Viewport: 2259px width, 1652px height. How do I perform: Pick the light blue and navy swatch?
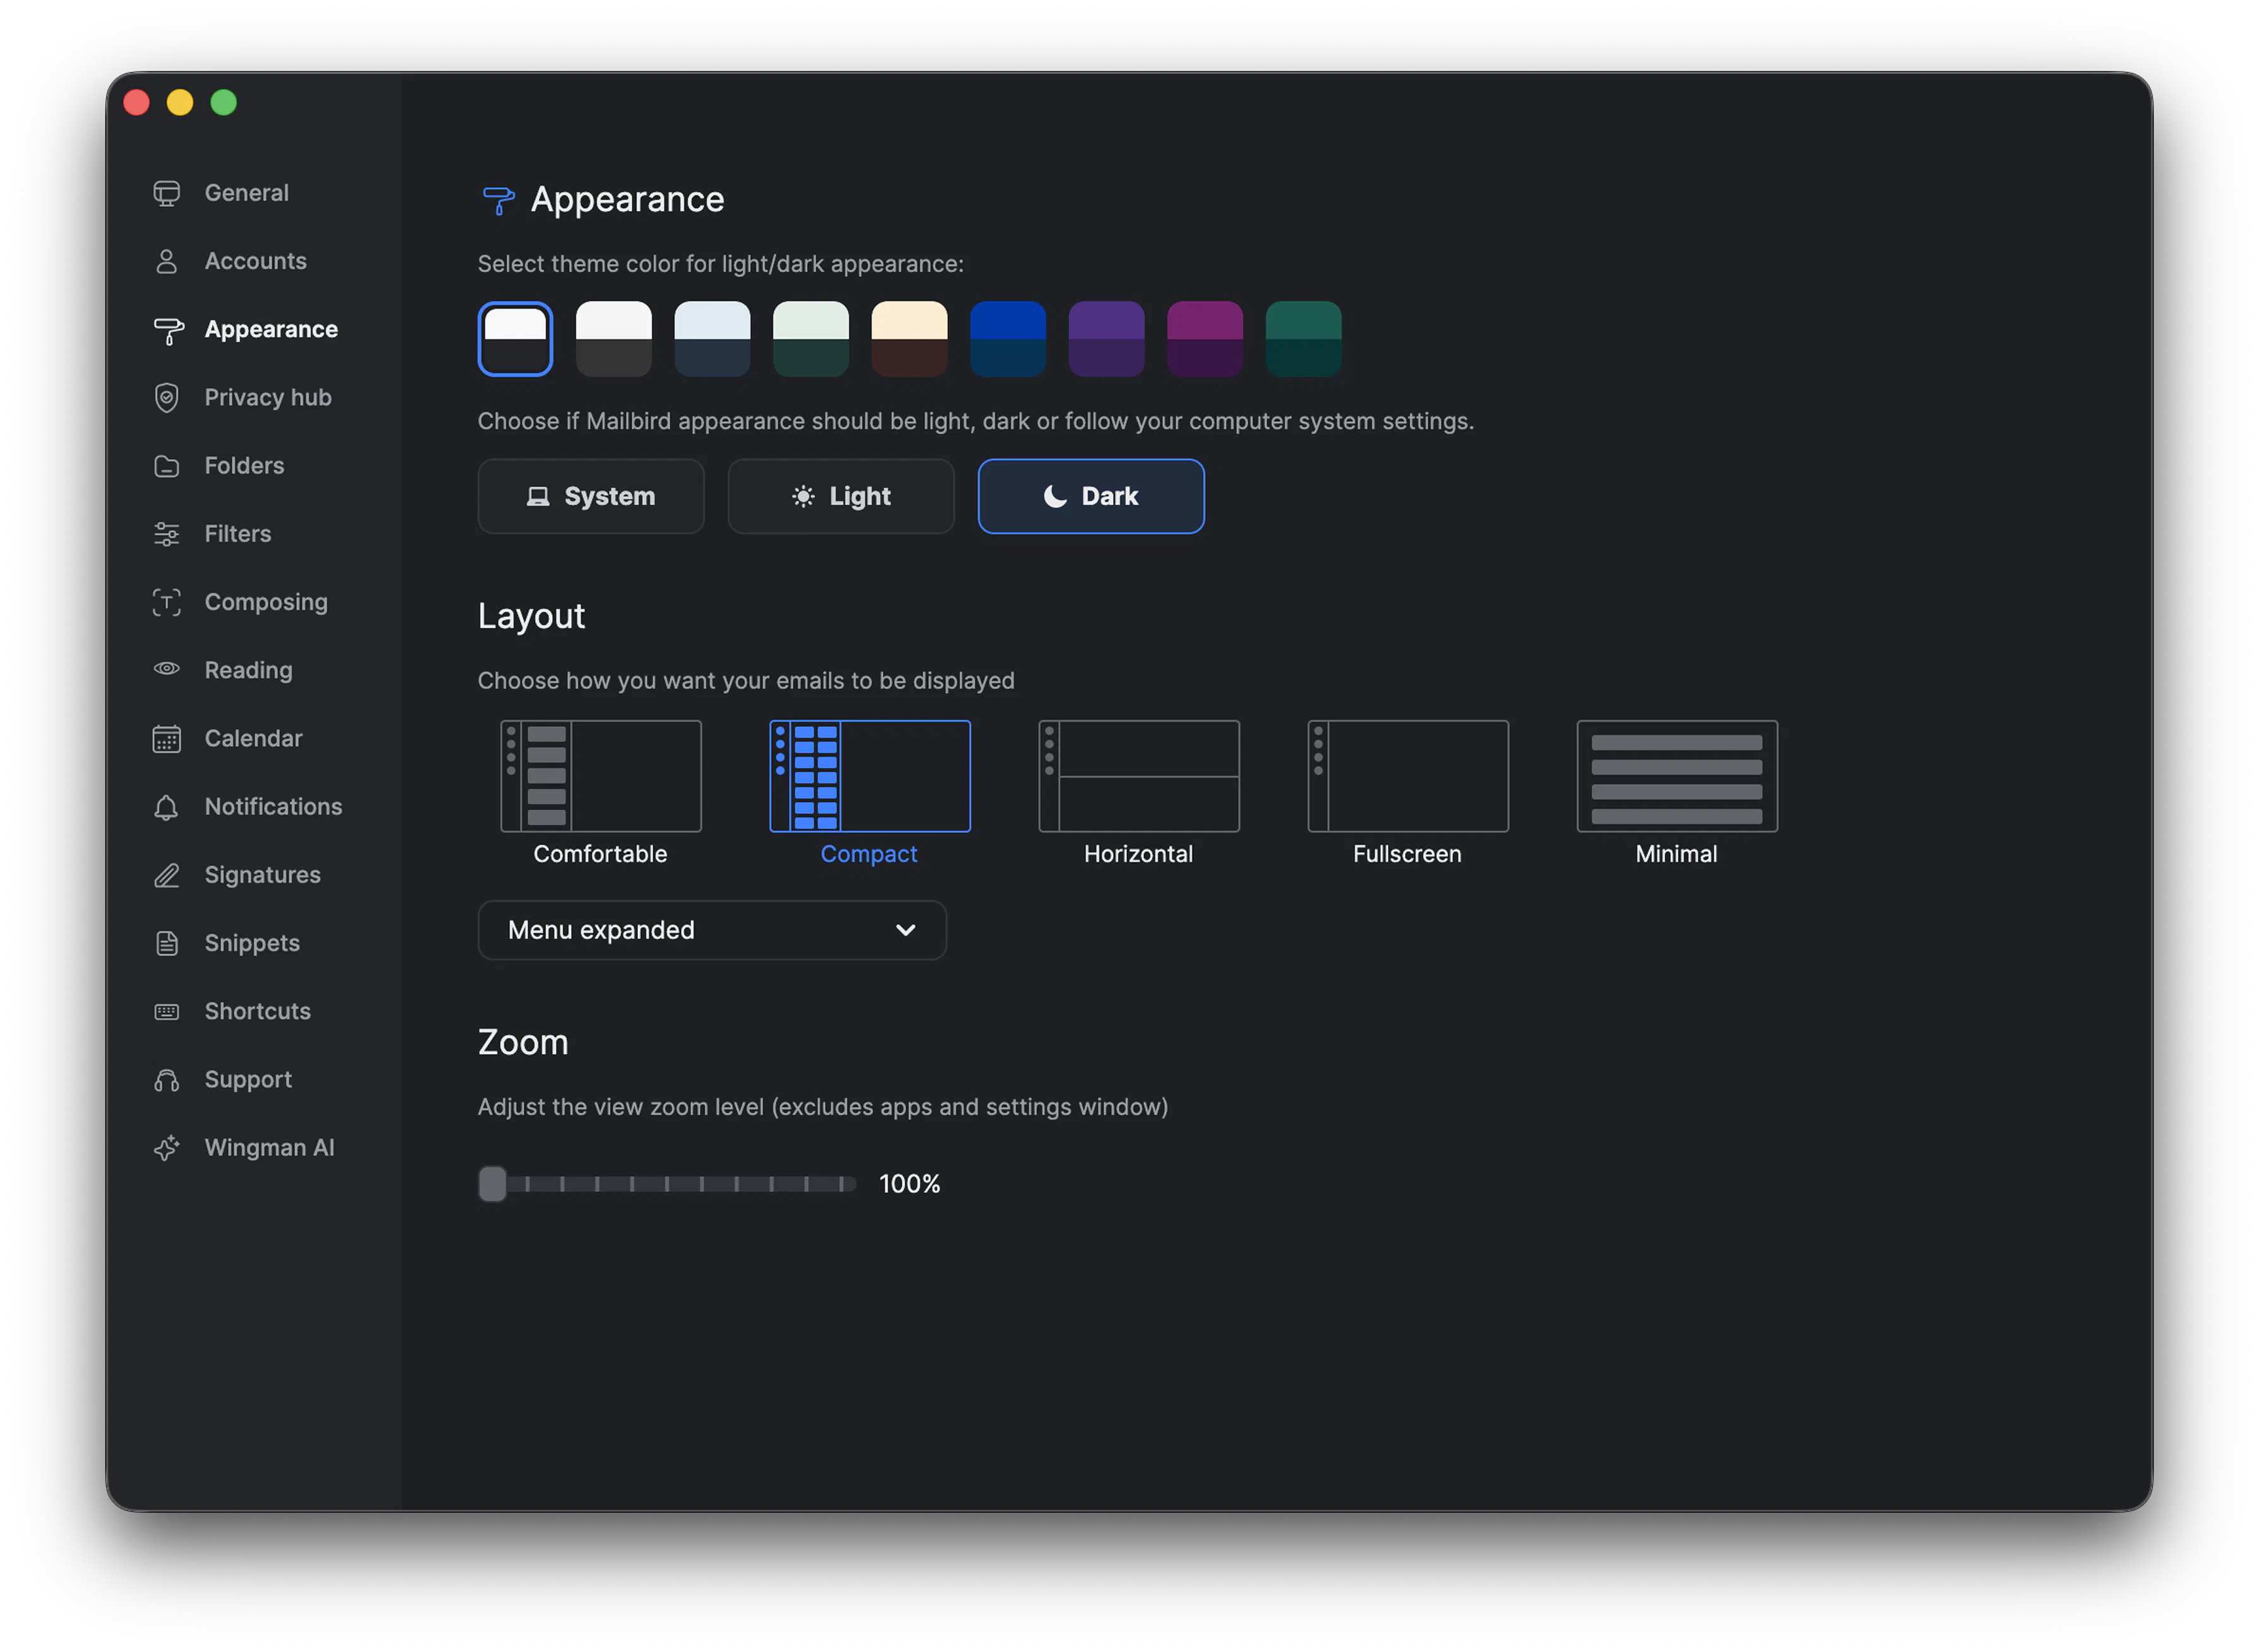(713, 339)
